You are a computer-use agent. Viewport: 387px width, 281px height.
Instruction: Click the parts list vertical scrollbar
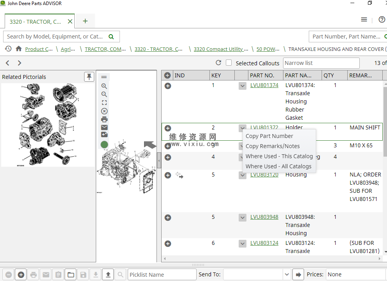pos(385,121)
